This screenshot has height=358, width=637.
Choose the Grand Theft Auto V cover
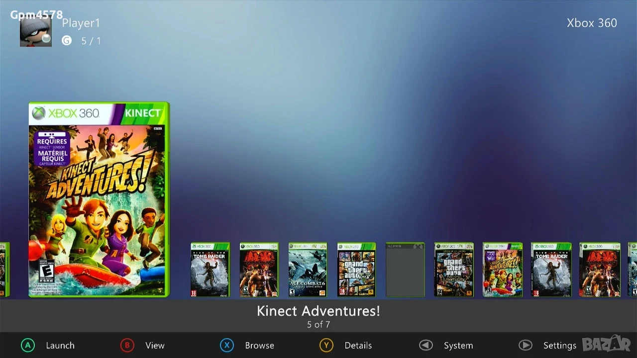(356, 270)
